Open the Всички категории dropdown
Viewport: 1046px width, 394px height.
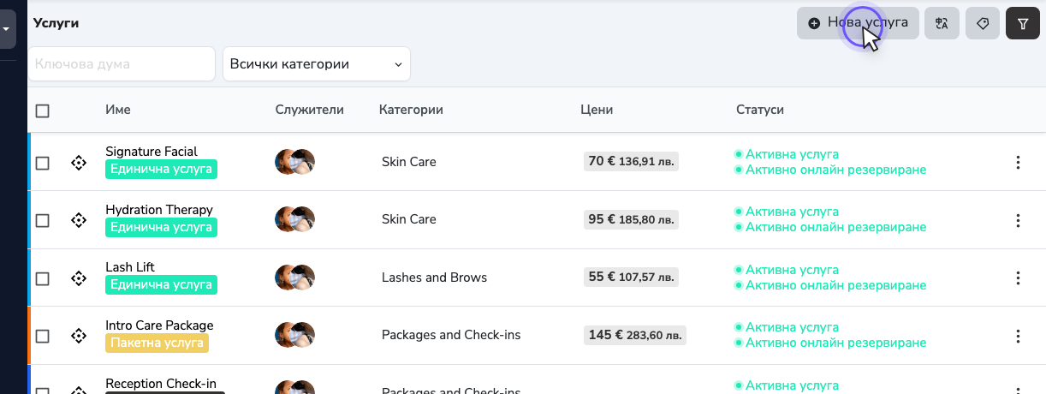(317, 64)
